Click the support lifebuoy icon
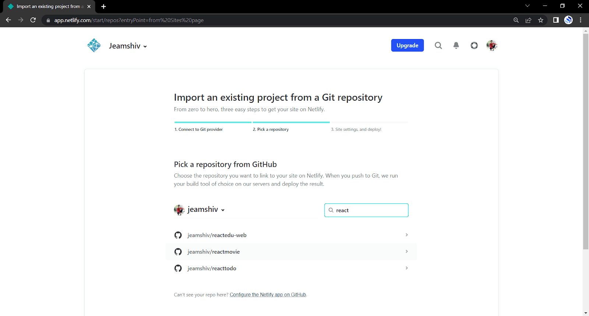 tap(474, 45)
